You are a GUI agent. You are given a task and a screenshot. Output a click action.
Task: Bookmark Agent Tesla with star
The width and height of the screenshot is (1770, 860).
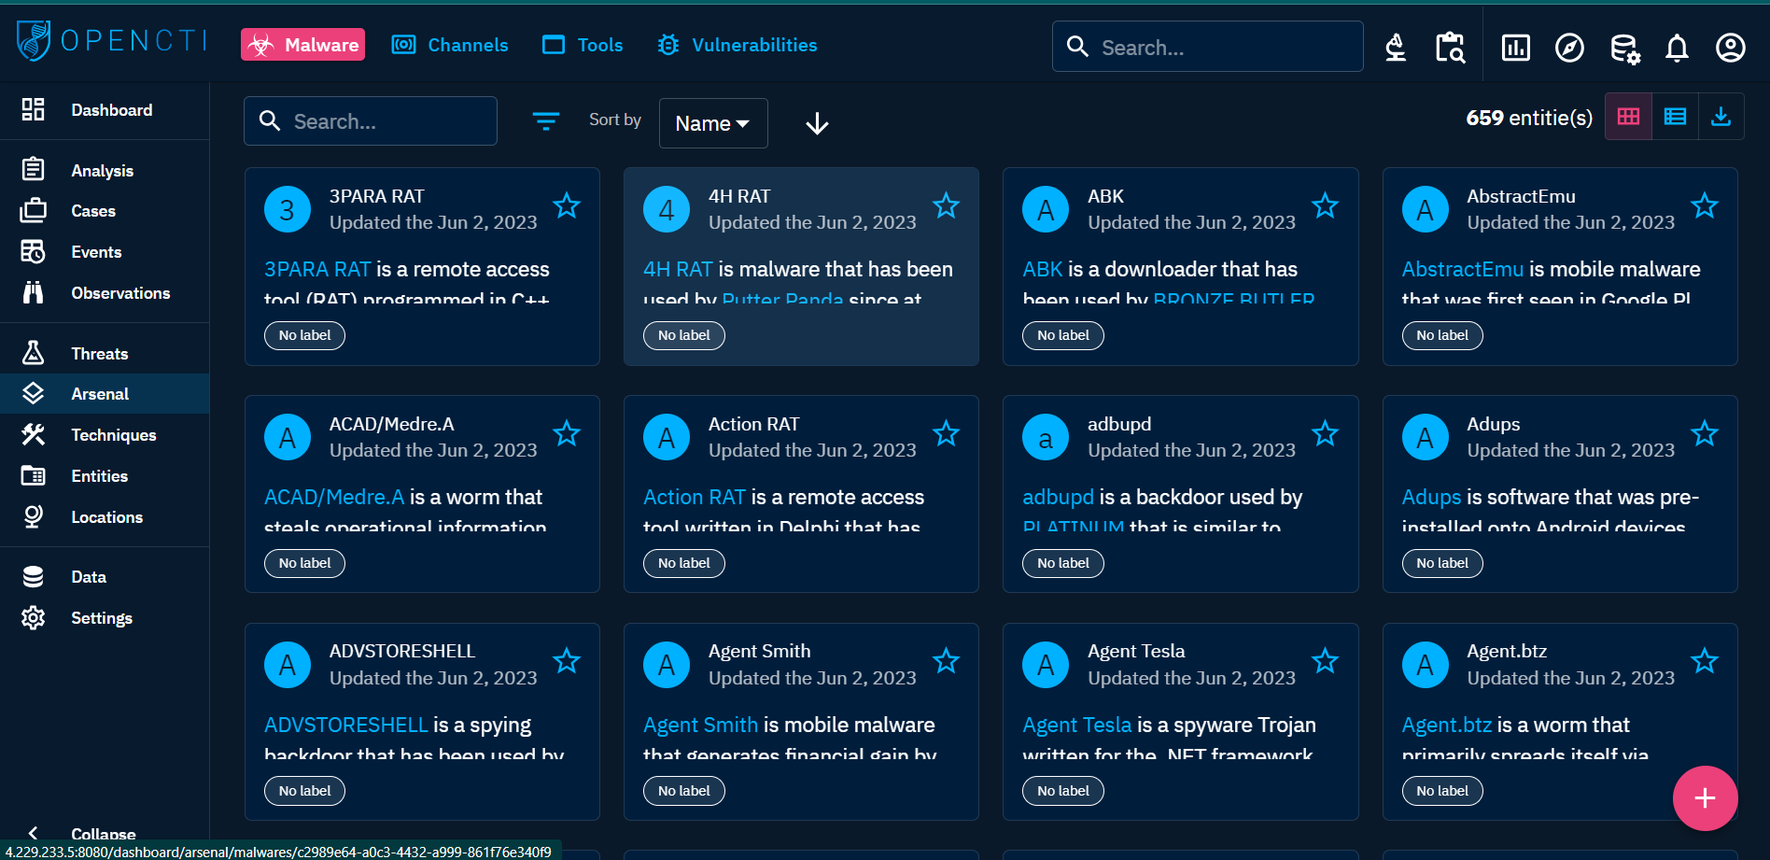tap(1325, 661)
